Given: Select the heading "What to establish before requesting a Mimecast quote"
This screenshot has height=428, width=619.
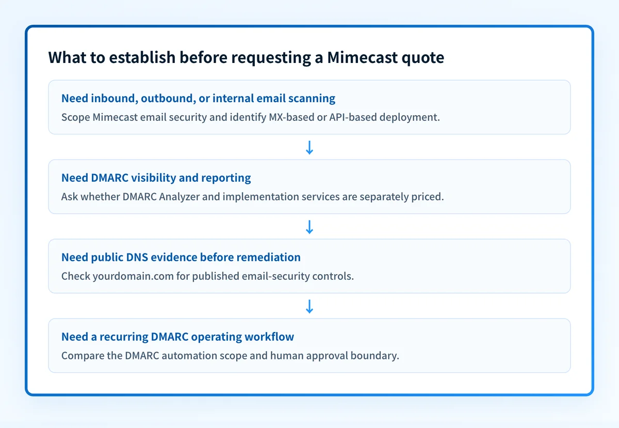Looking at the screenshot, I should [x=246, y=57].
